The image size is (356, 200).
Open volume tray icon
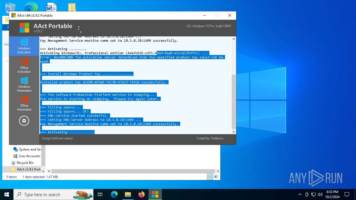(x=320, y=194)
